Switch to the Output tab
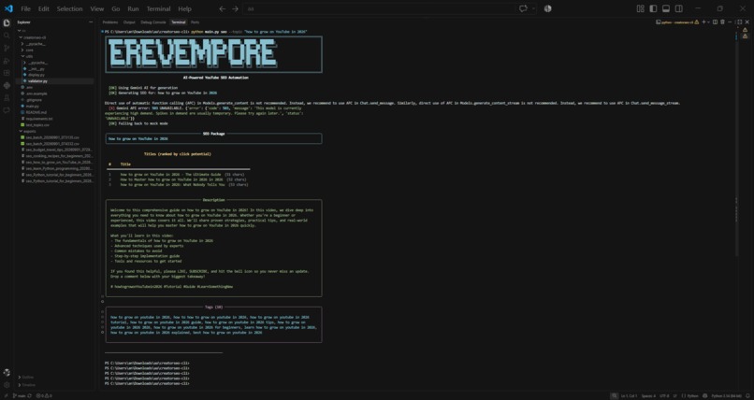Image resolution: width=754 pixels, height=400 pixels. [129, 22]
